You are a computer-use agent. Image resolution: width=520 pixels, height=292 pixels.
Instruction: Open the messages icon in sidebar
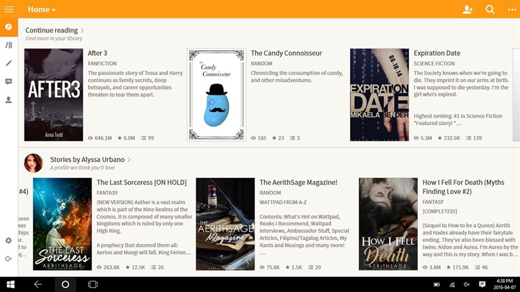click(9, 81)
